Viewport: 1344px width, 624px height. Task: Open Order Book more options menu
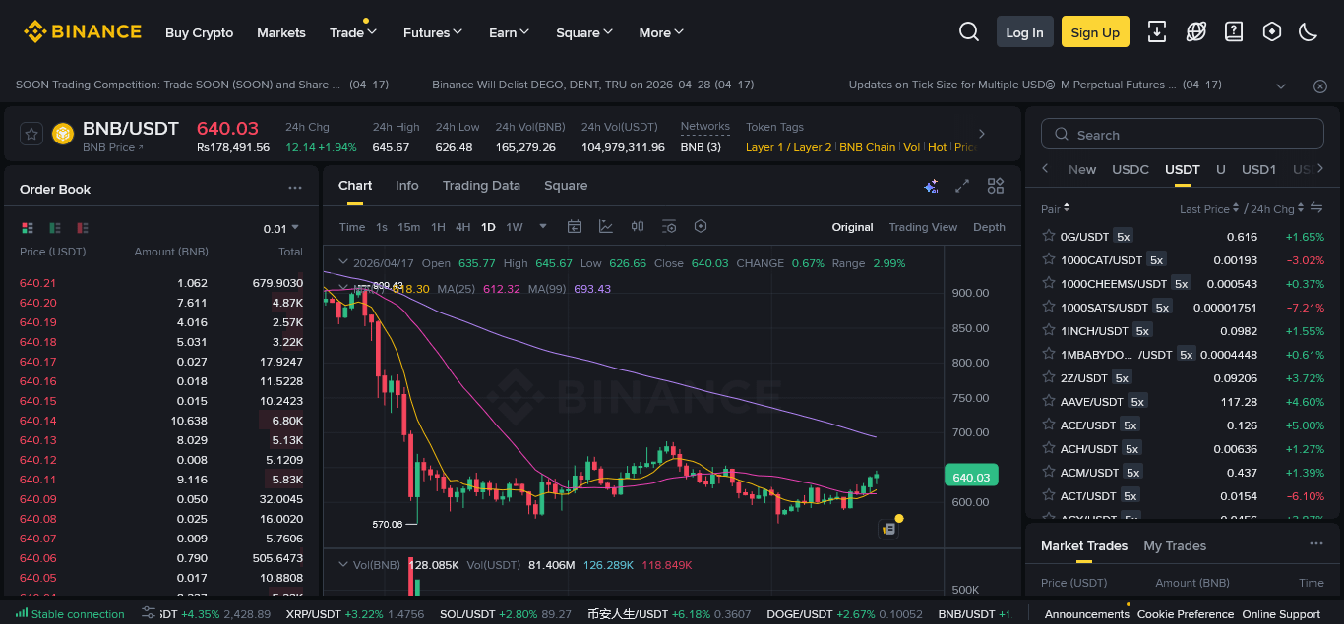295,188
